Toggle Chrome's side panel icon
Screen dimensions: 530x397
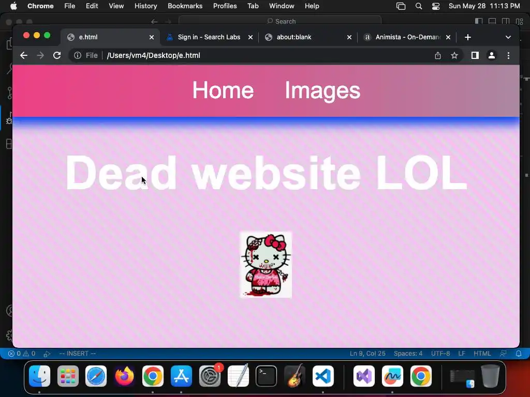pos(475,55)
